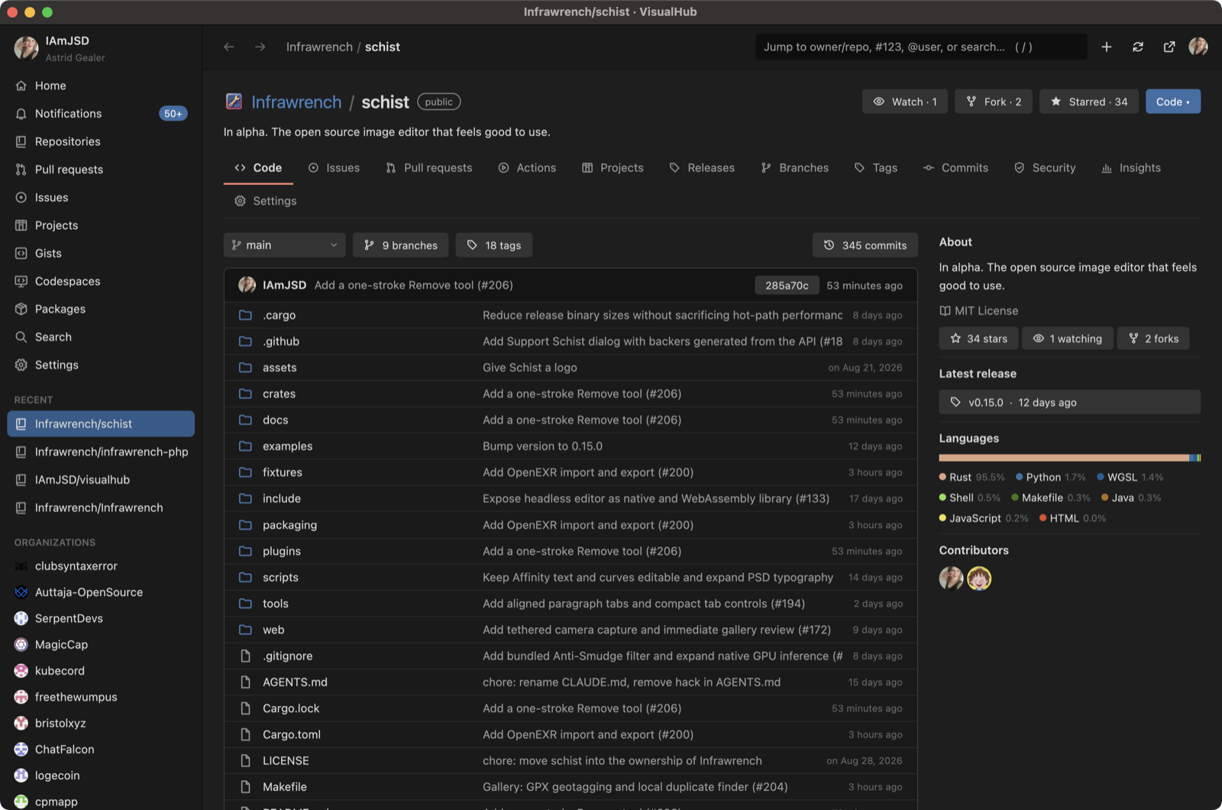The image size is (1222, 810).
Task: Click the Infrawrench owner link in header
Action: [296, 102]
